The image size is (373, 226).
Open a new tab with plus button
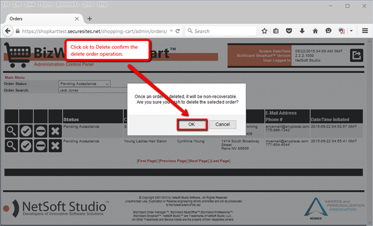point(90,19)
